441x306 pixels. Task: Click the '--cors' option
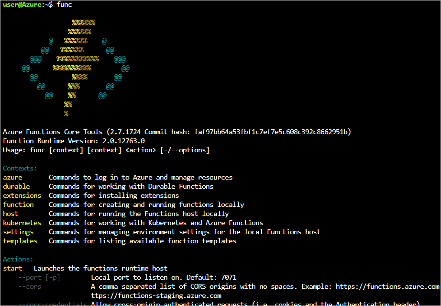[x=30, y=286]
